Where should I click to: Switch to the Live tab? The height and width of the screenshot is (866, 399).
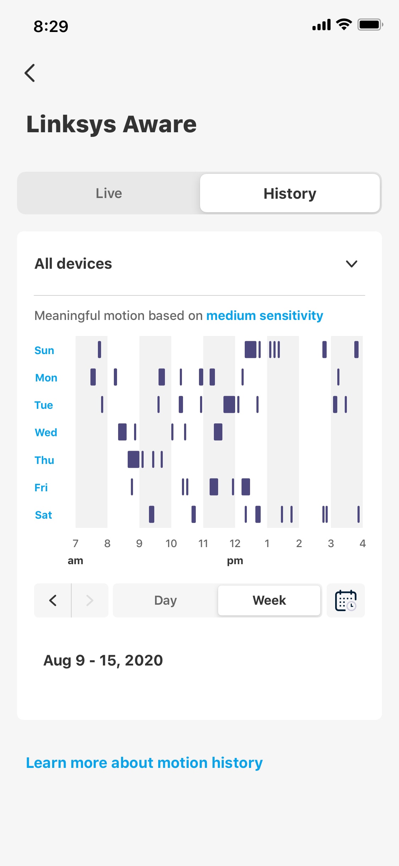pos(109,193)
